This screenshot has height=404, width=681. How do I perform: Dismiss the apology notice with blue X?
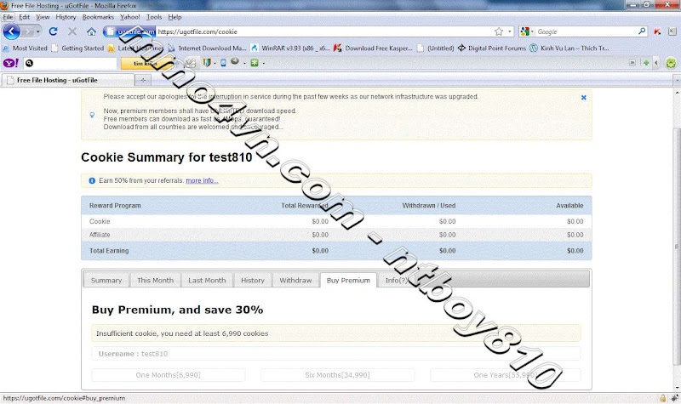point(584,98)
